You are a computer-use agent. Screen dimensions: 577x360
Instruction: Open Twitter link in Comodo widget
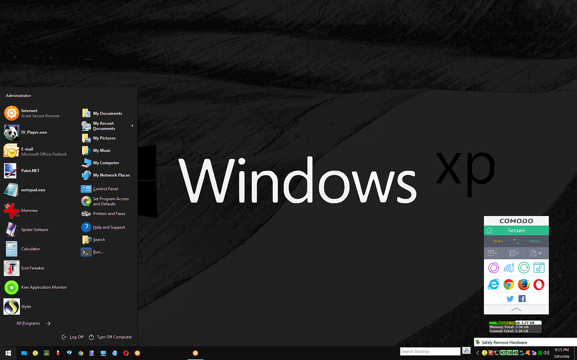click(x=510, y=299)
